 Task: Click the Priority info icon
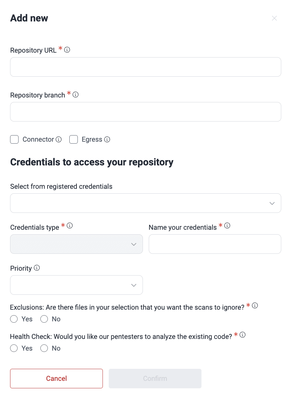(x=37, y=268)
